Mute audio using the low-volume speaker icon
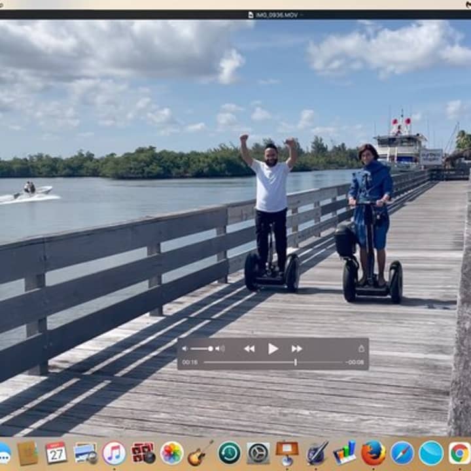 184,349
